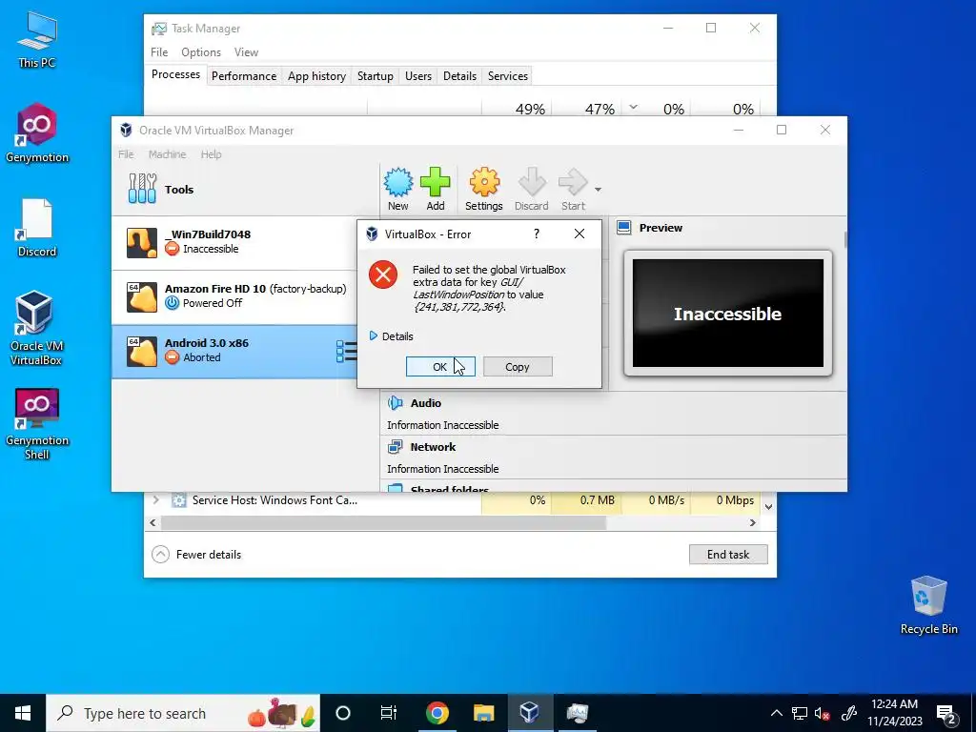
Task: Open the Windows Start menu
Action: [23, 713]
